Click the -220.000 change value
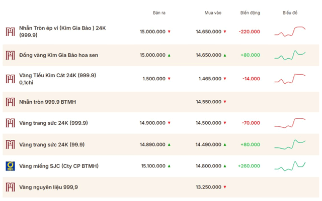The width and height of the screenshot is (322, 201). tap(250, 32)
